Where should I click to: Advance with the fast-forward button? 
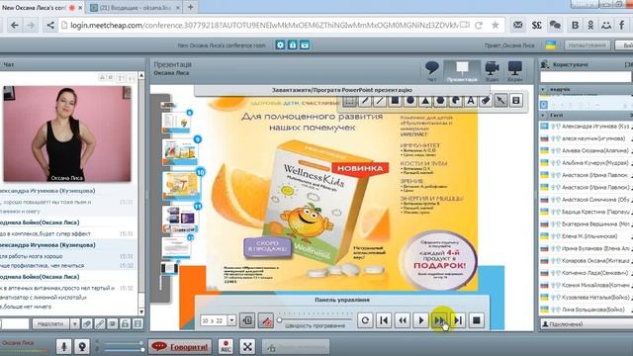pyautogui.click(x=439, y=320)
